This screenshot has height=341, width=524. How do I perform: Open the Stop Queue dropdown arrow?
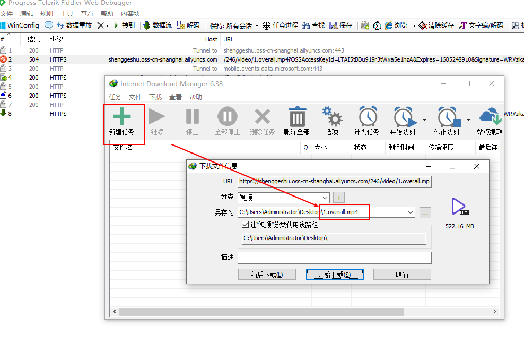coord(468,120)
